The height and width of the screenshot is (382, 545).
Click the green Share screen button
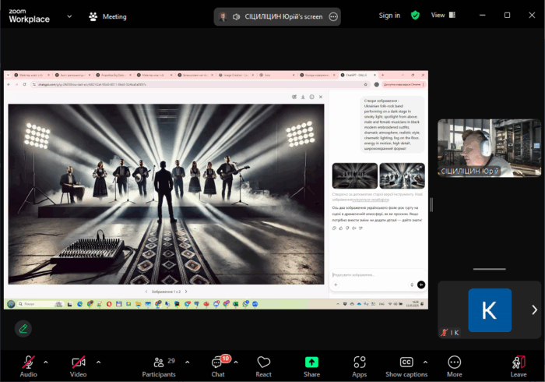point(311,363)
